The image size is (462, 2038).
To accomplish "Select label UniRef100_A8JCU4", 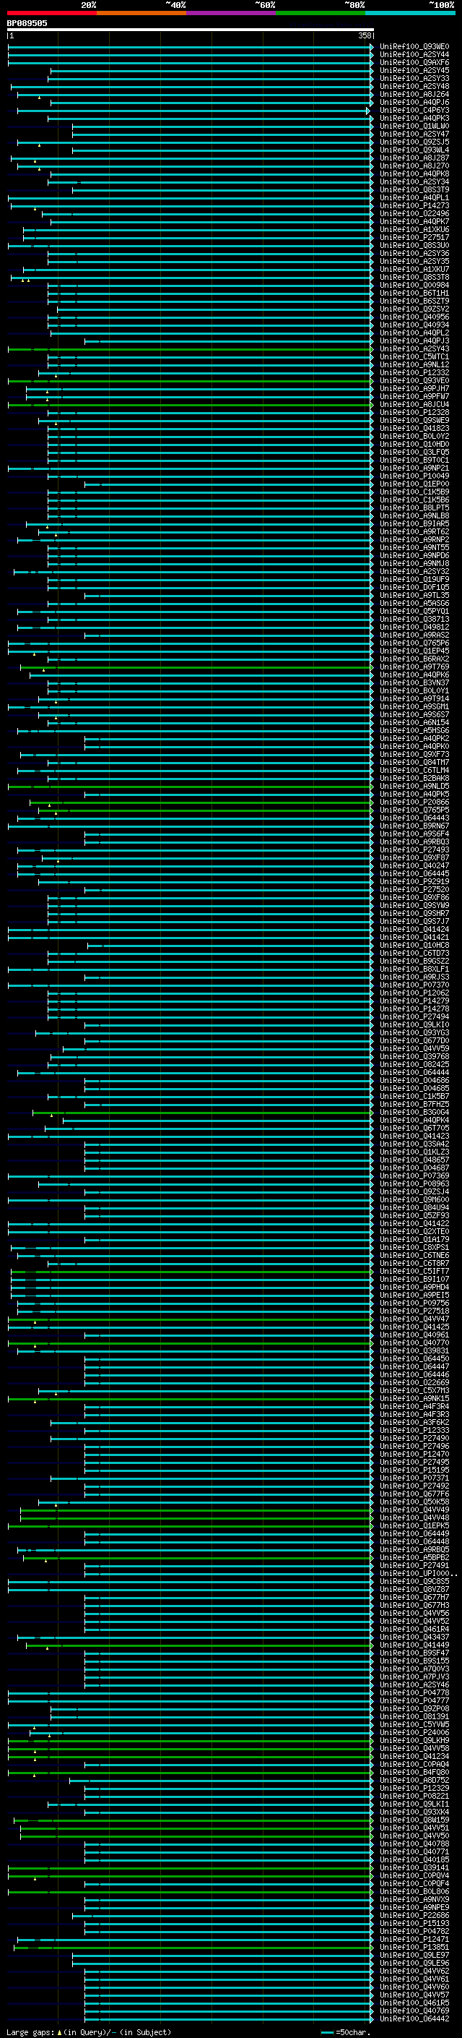I will point(414,405).
